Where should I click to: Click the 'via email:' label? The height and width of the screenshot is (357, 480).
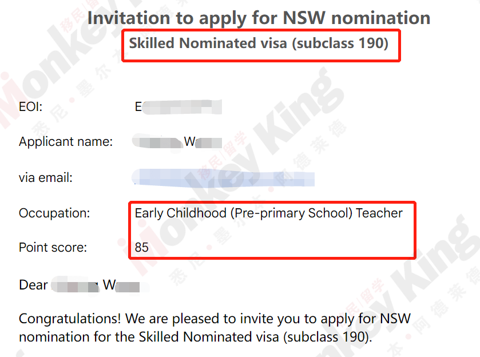[46, 177]
